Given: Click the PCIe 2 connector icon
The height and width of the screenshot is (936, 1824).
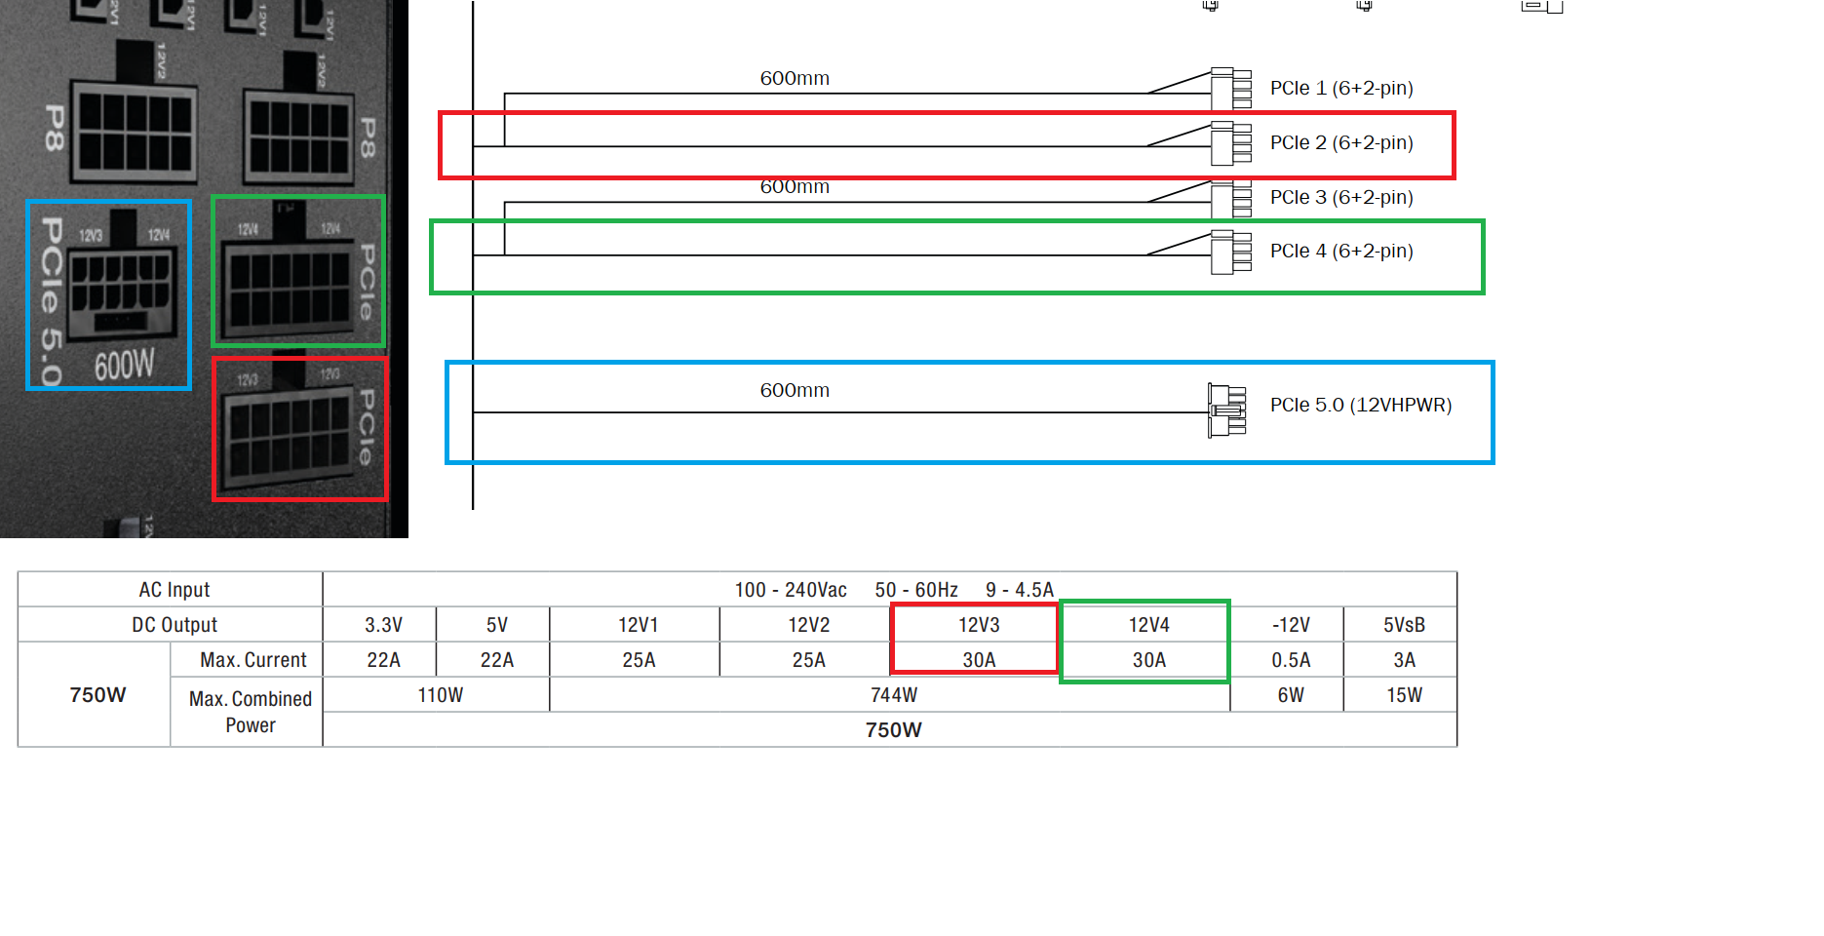Looking at the screenshot, I should tap(1231, 143).
